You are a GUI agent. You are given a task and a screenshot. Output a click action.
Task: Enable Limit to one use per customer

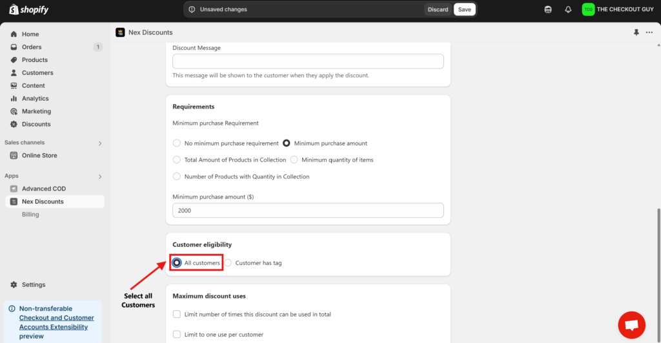(x=177, y=334)
